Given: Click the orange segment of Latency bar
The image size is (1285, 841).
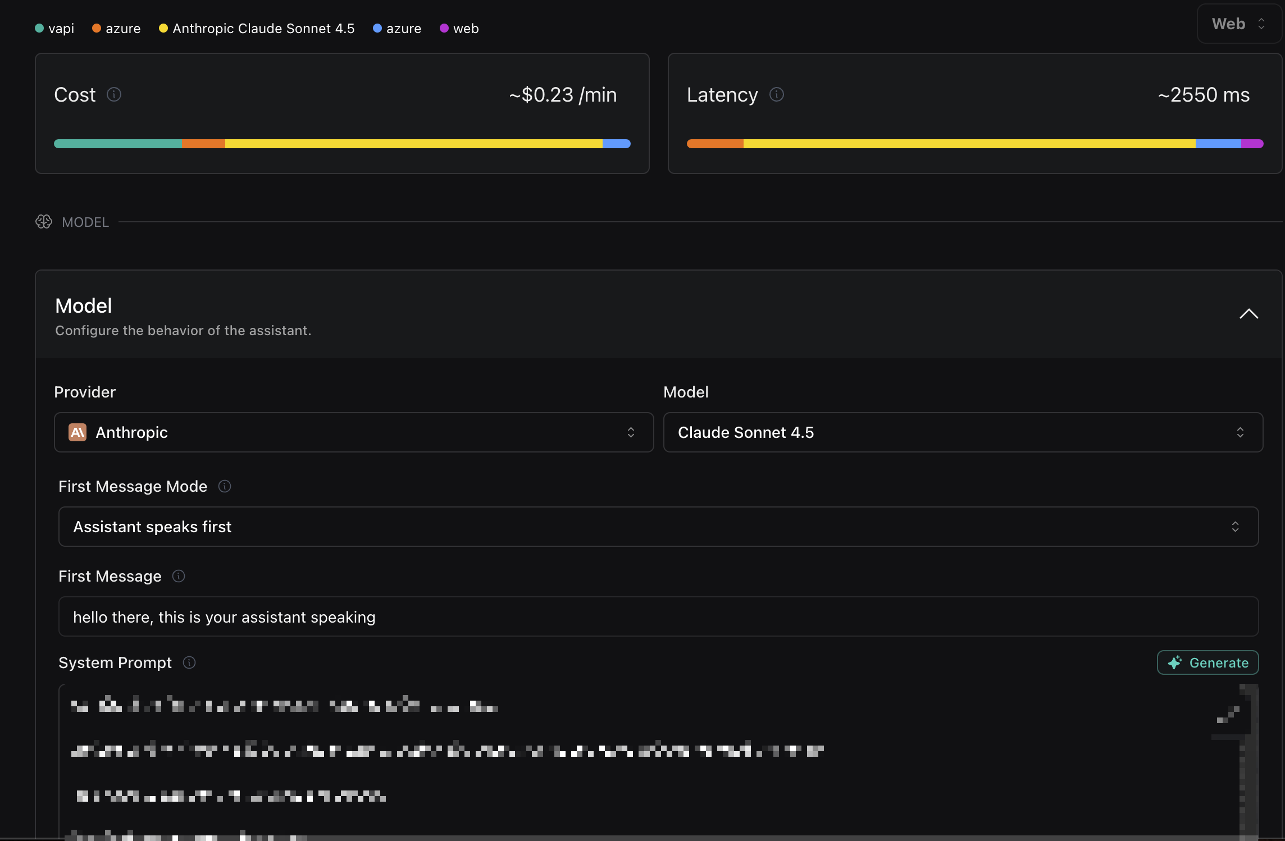Looking at the screenshot, I should pyautogui.click(x=714, y=144).
